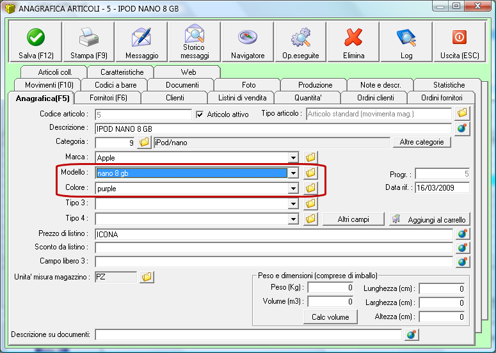496x353 pixels.
Task: Toggle the Articolo attivo checkbox
Action: pos(200,114)
